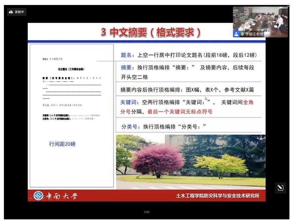The height and width of the screenshot is (224, 293).
Task: Click the slide title 3 中文摘要
Action: [x=151, y=32]
